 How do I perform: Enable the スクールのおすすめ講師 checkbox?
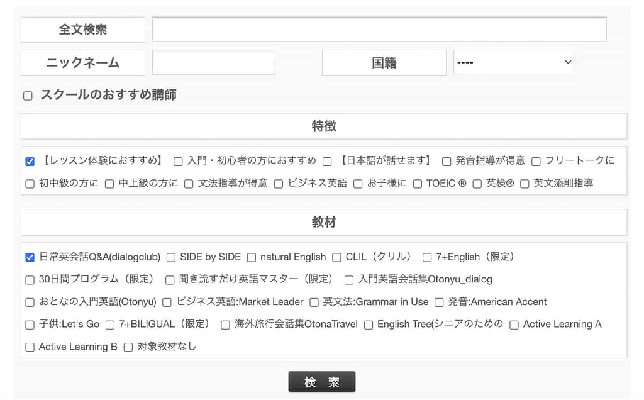(x=28, y=95)
